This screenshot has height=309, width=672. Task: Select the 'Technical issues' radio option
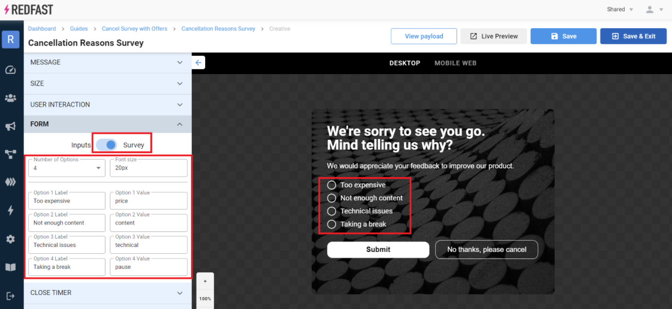pyautogui.click(x=332, y=211)
